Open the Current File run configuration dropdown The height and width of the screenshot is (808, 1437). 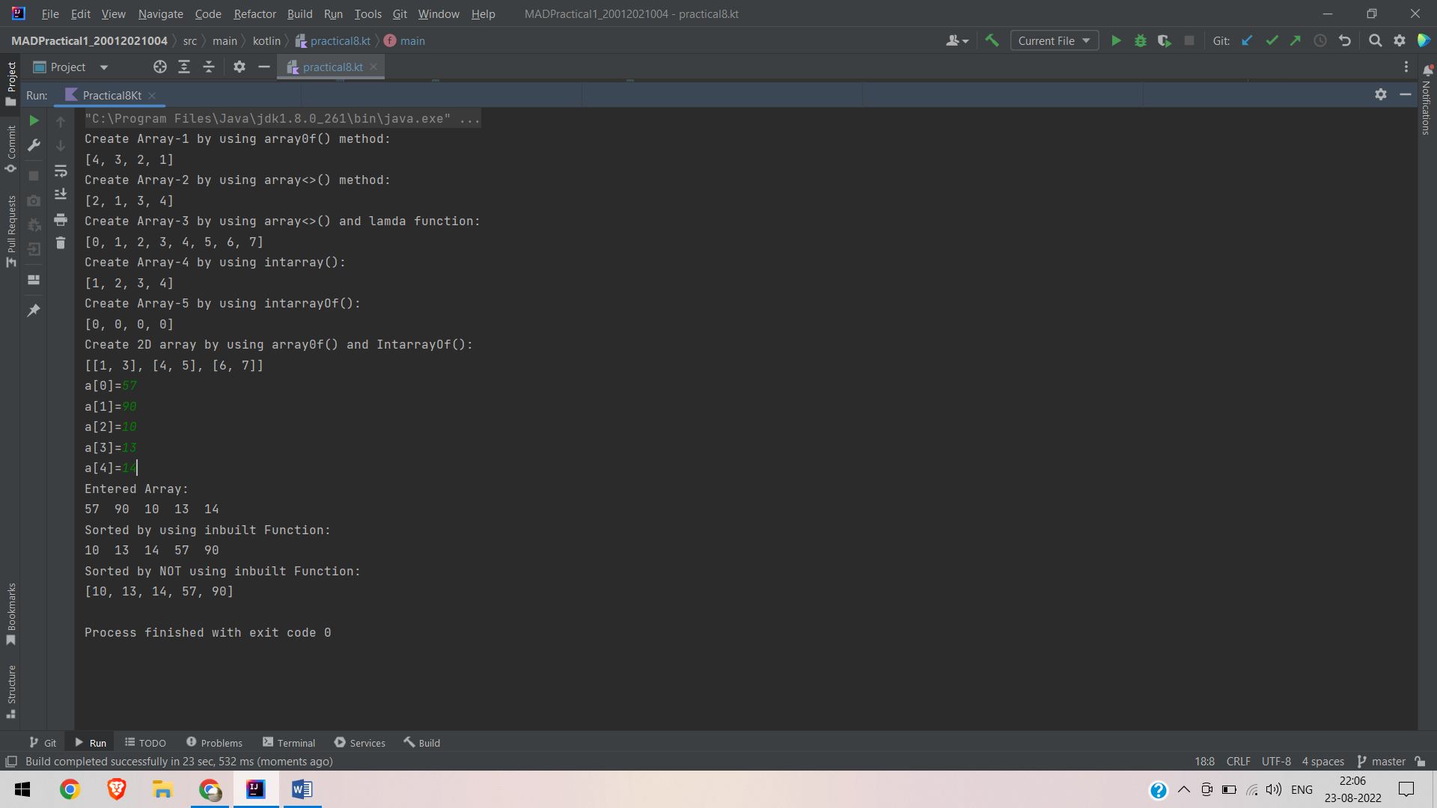pos(1054,40)
